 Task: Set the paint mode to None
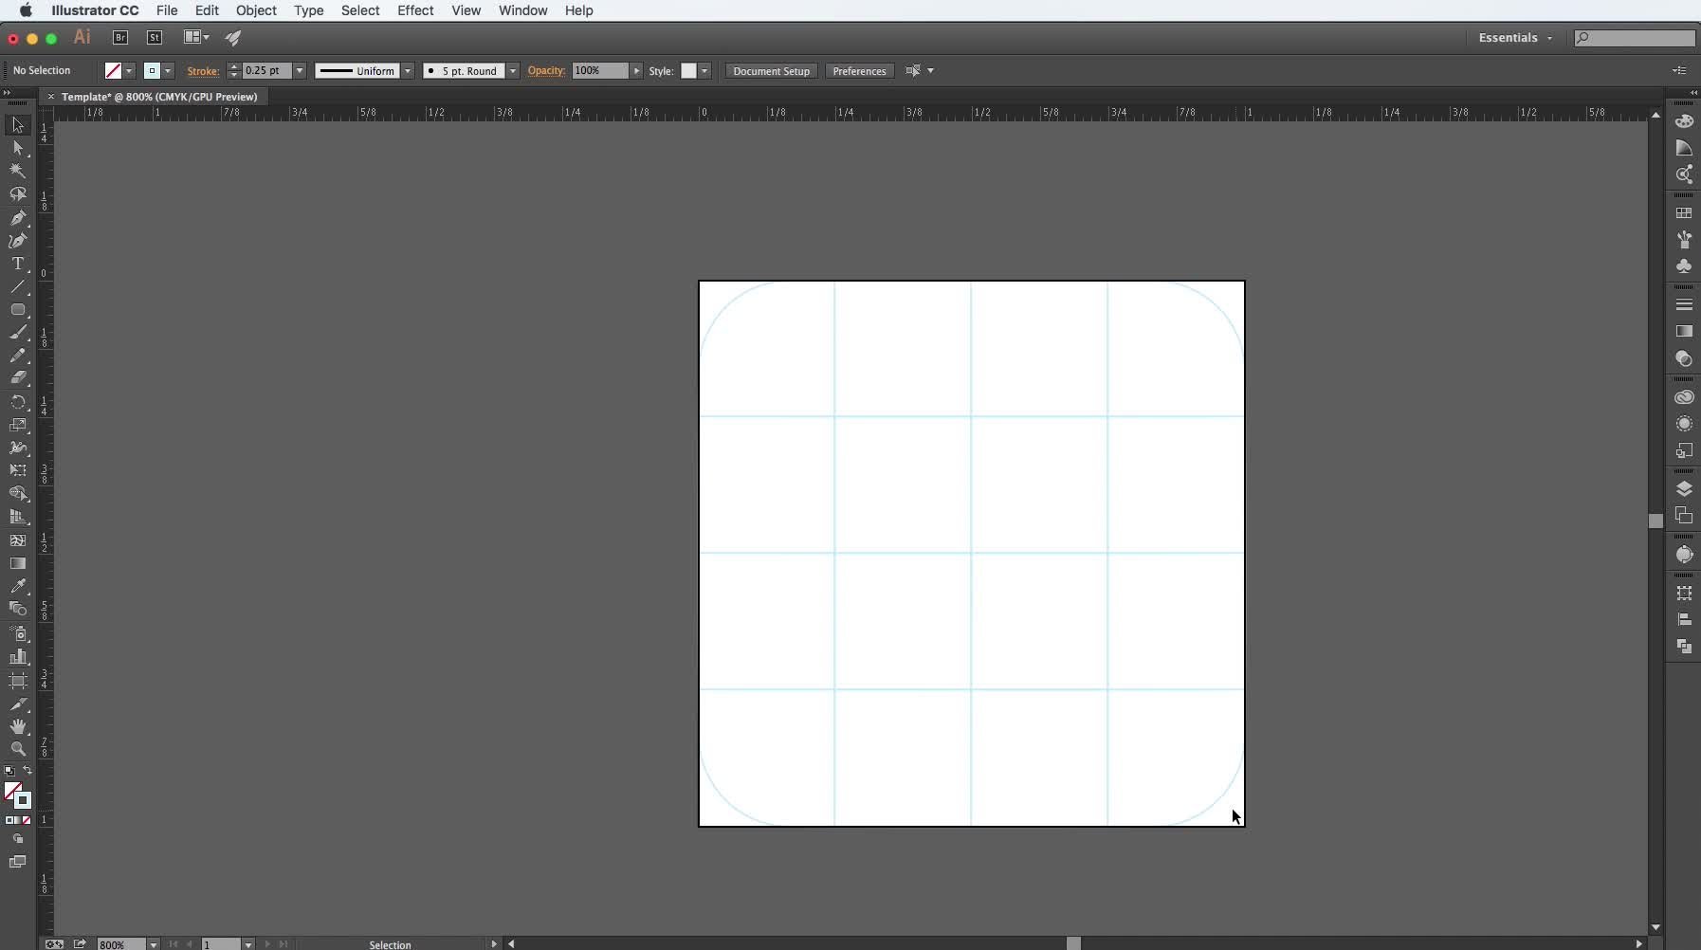27,820
